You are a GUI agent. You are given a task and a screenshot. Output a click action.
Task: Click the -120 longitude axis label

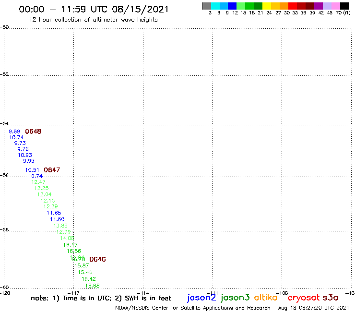5,293
